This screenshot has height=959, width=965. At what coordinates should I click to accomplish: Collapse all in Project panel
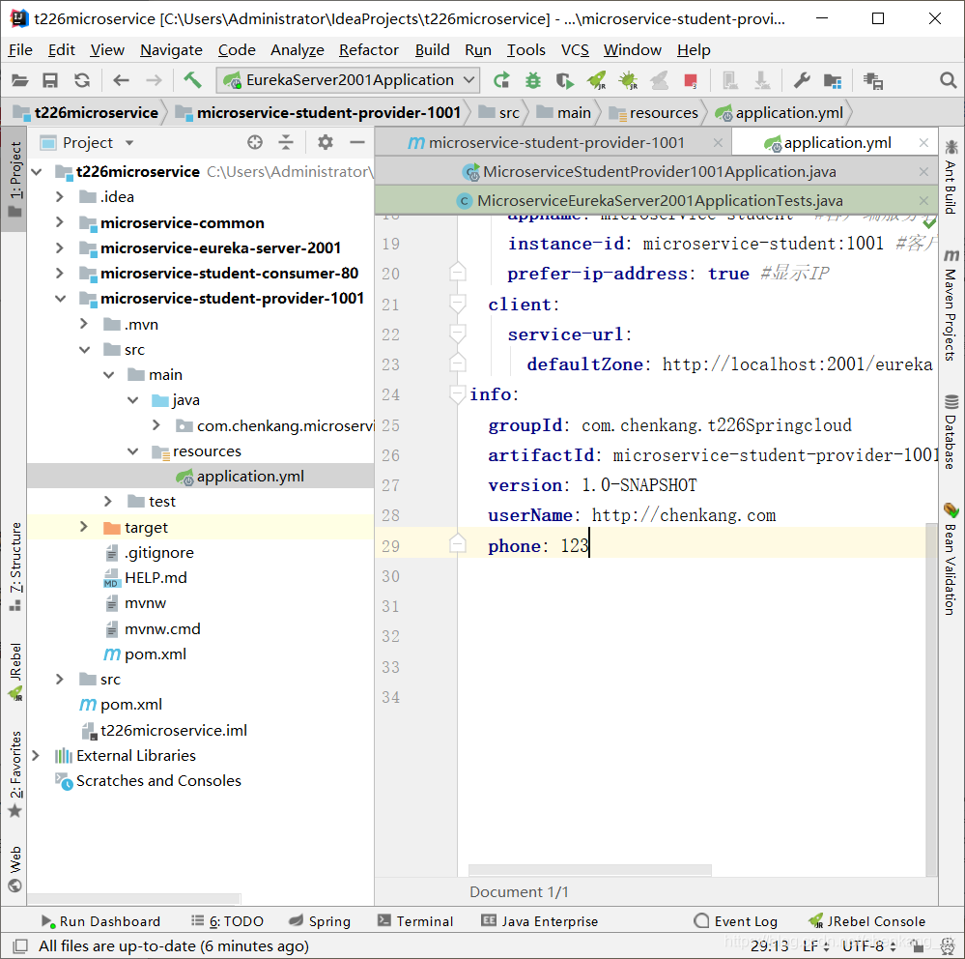click(x=286, y=143)
